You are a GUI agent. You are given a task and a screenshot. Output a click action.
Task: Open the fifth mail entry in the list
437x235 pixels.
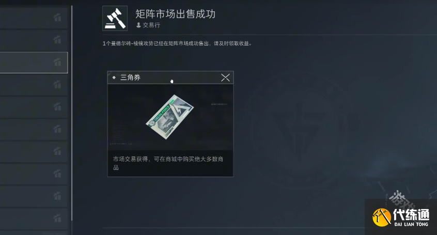(x=34, y=107)
